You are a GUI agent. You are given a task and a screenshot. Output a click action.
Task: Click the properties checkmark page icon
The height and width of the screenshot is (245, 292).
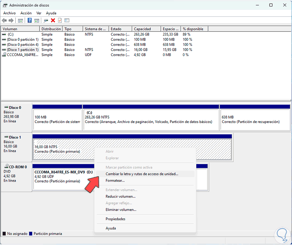coord(60,20)
